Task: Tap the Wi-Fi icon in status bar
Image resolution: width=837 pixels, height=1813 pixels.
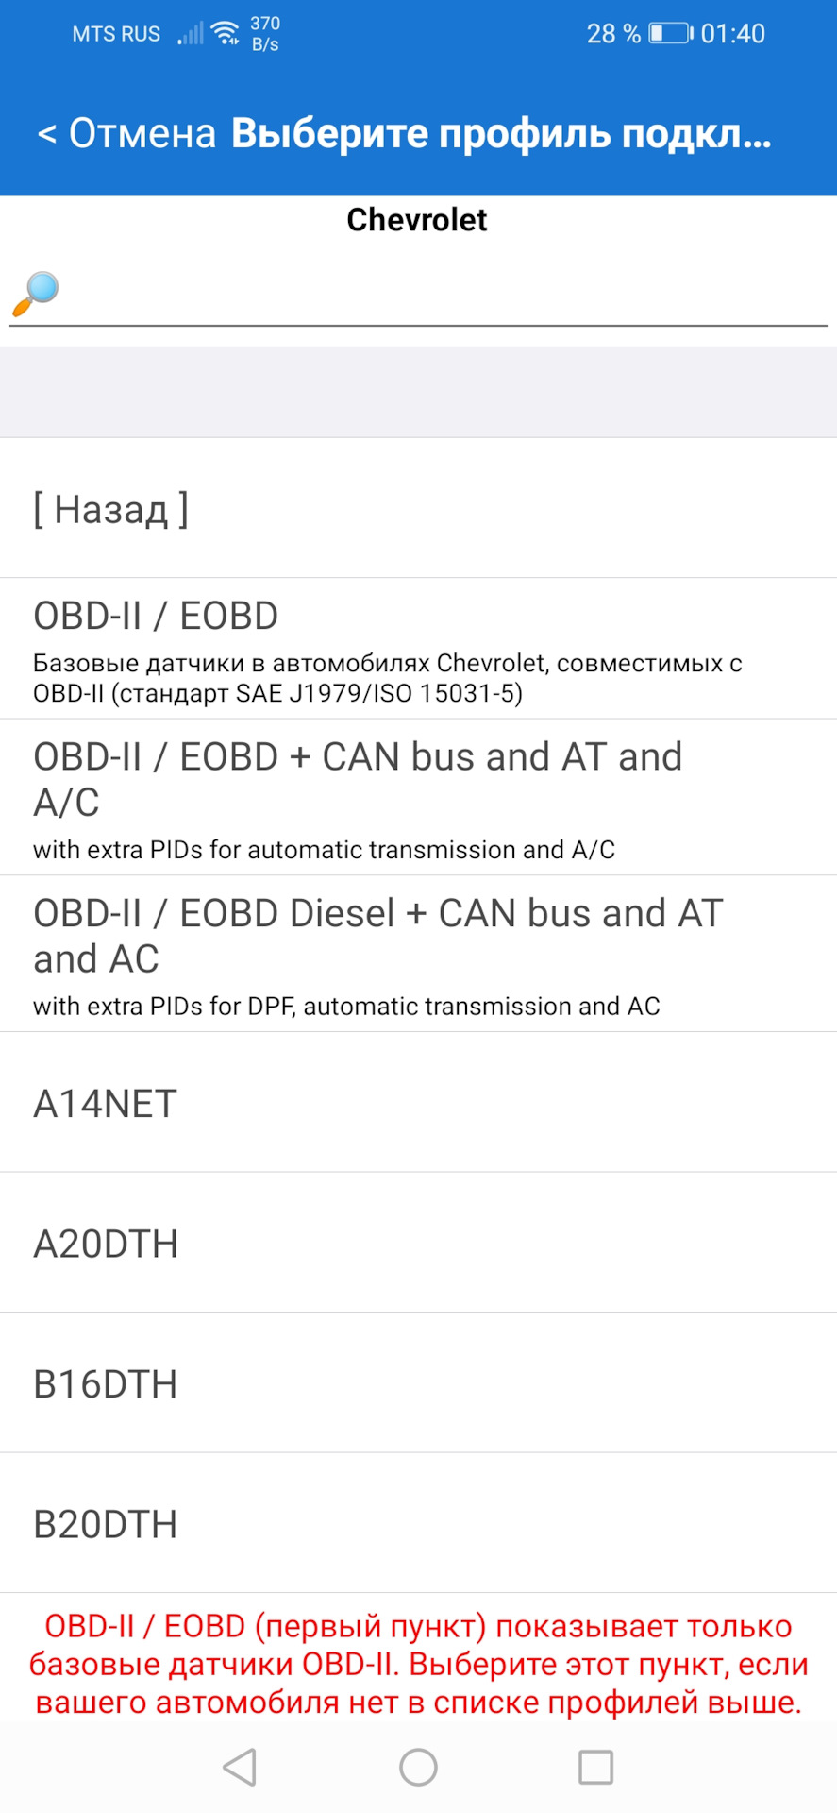Action: 226,34
